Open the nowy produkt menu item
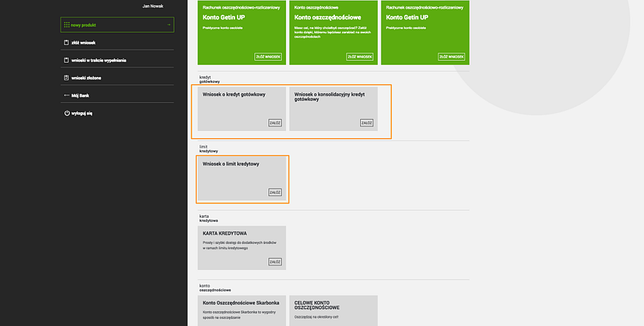 [x=117, y=24]
